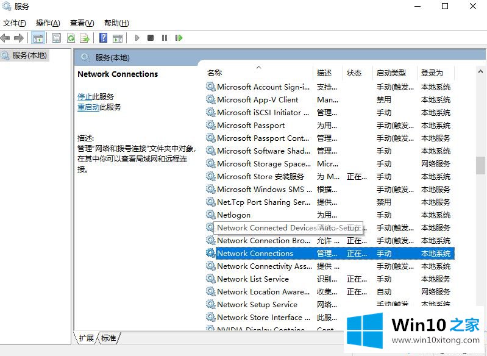This screenshot has height=356, width=487.
Task: Select 服务(本地) in the left tree
Action: point(29,55)
